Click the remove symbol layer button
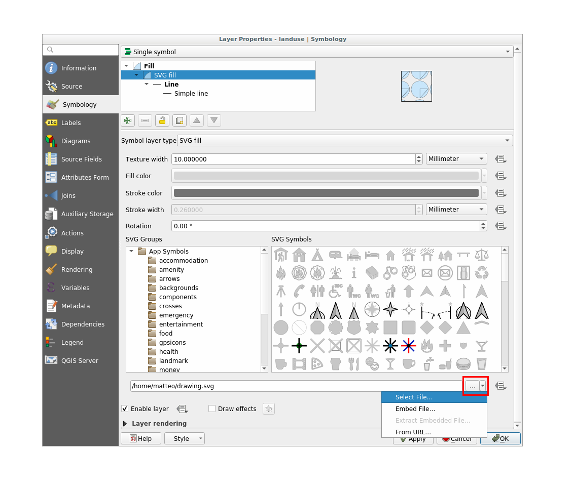The height and width of the screenshot is (492, 573). click(145, 120)
